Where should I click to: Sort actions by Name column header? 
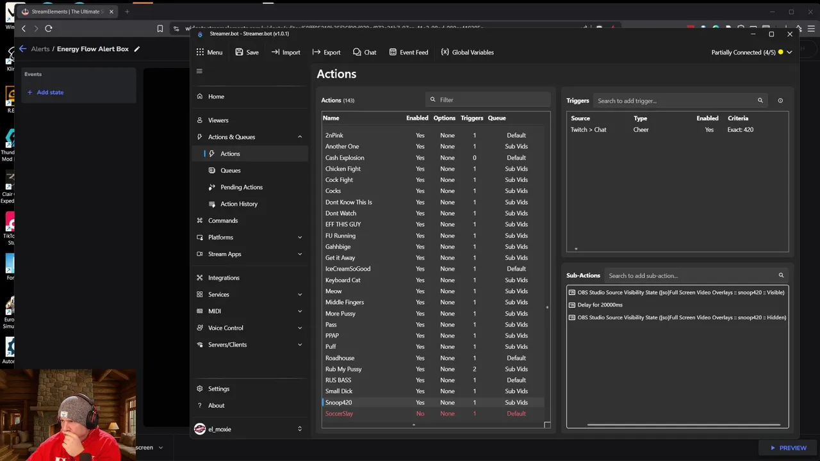pyautogui.click(x=331, y=118)
